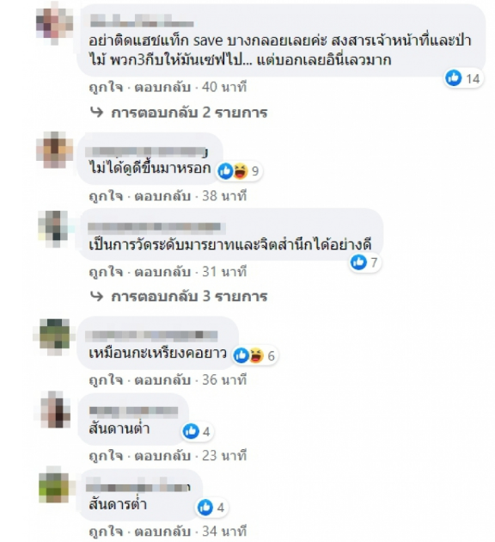This screenshot has height=542, width=495.
Task: Open reactions on 'เหมือนกะเหรียงคอยาว' comment
Action: [255, 355]
